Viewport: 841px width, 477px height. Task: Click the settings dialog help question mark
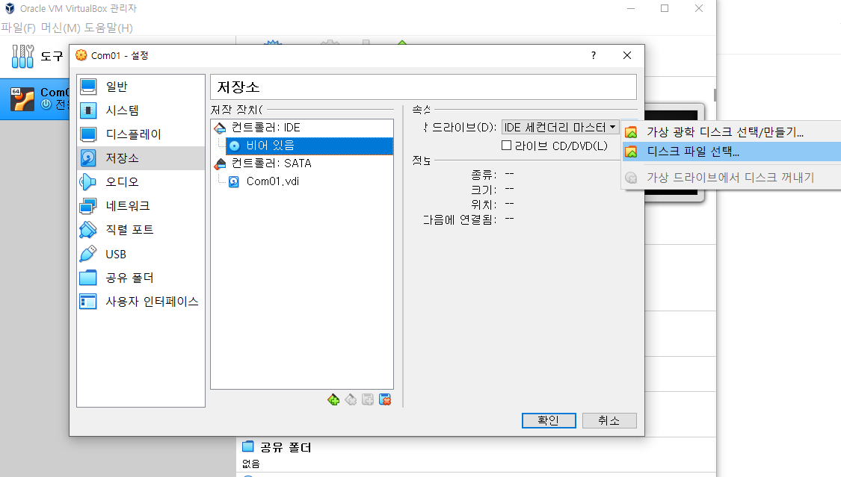coord(594,55)
